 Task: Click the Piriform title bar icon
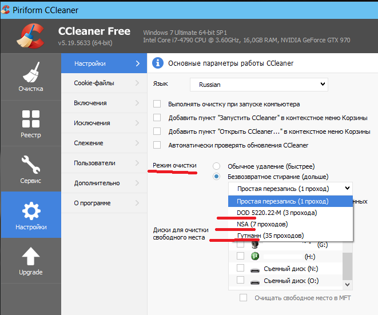5,10
